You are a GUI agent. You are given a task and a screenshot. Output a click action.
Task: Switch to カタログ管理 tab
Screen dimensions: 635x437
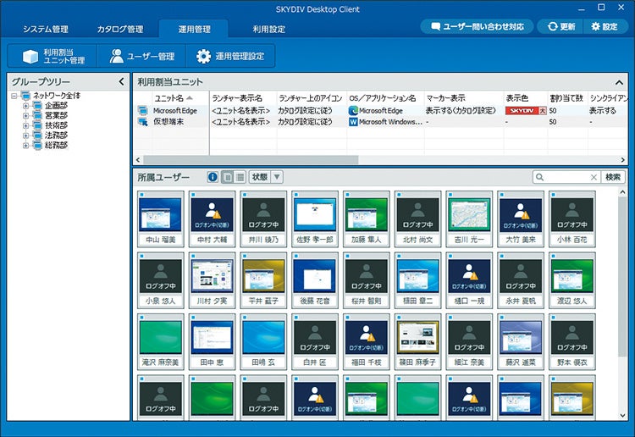[x=120, y=29]
